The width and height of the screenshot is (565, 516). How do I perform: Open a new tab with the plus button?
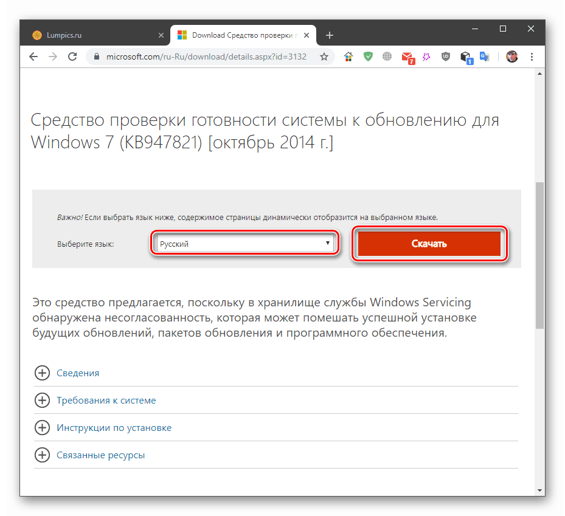(330, 35)
